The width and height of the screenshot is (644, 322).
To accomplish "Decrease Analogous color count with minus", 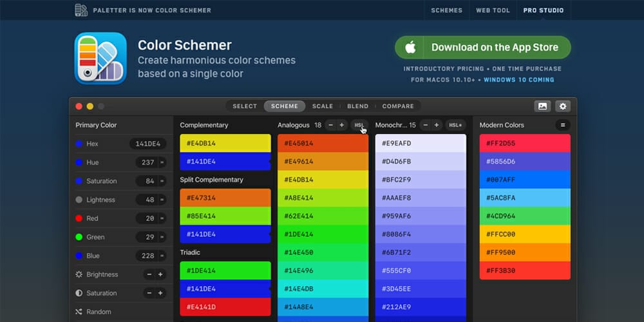I will [330, 125].
